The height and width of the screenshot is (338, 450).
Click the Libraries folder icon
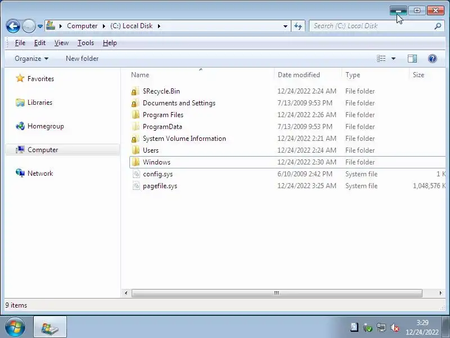pos(20,103)
